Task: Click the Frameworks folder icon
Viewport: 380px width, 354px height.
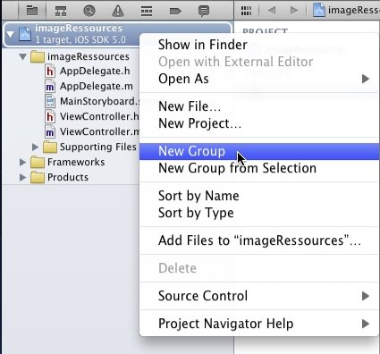Action: point(38,162)
